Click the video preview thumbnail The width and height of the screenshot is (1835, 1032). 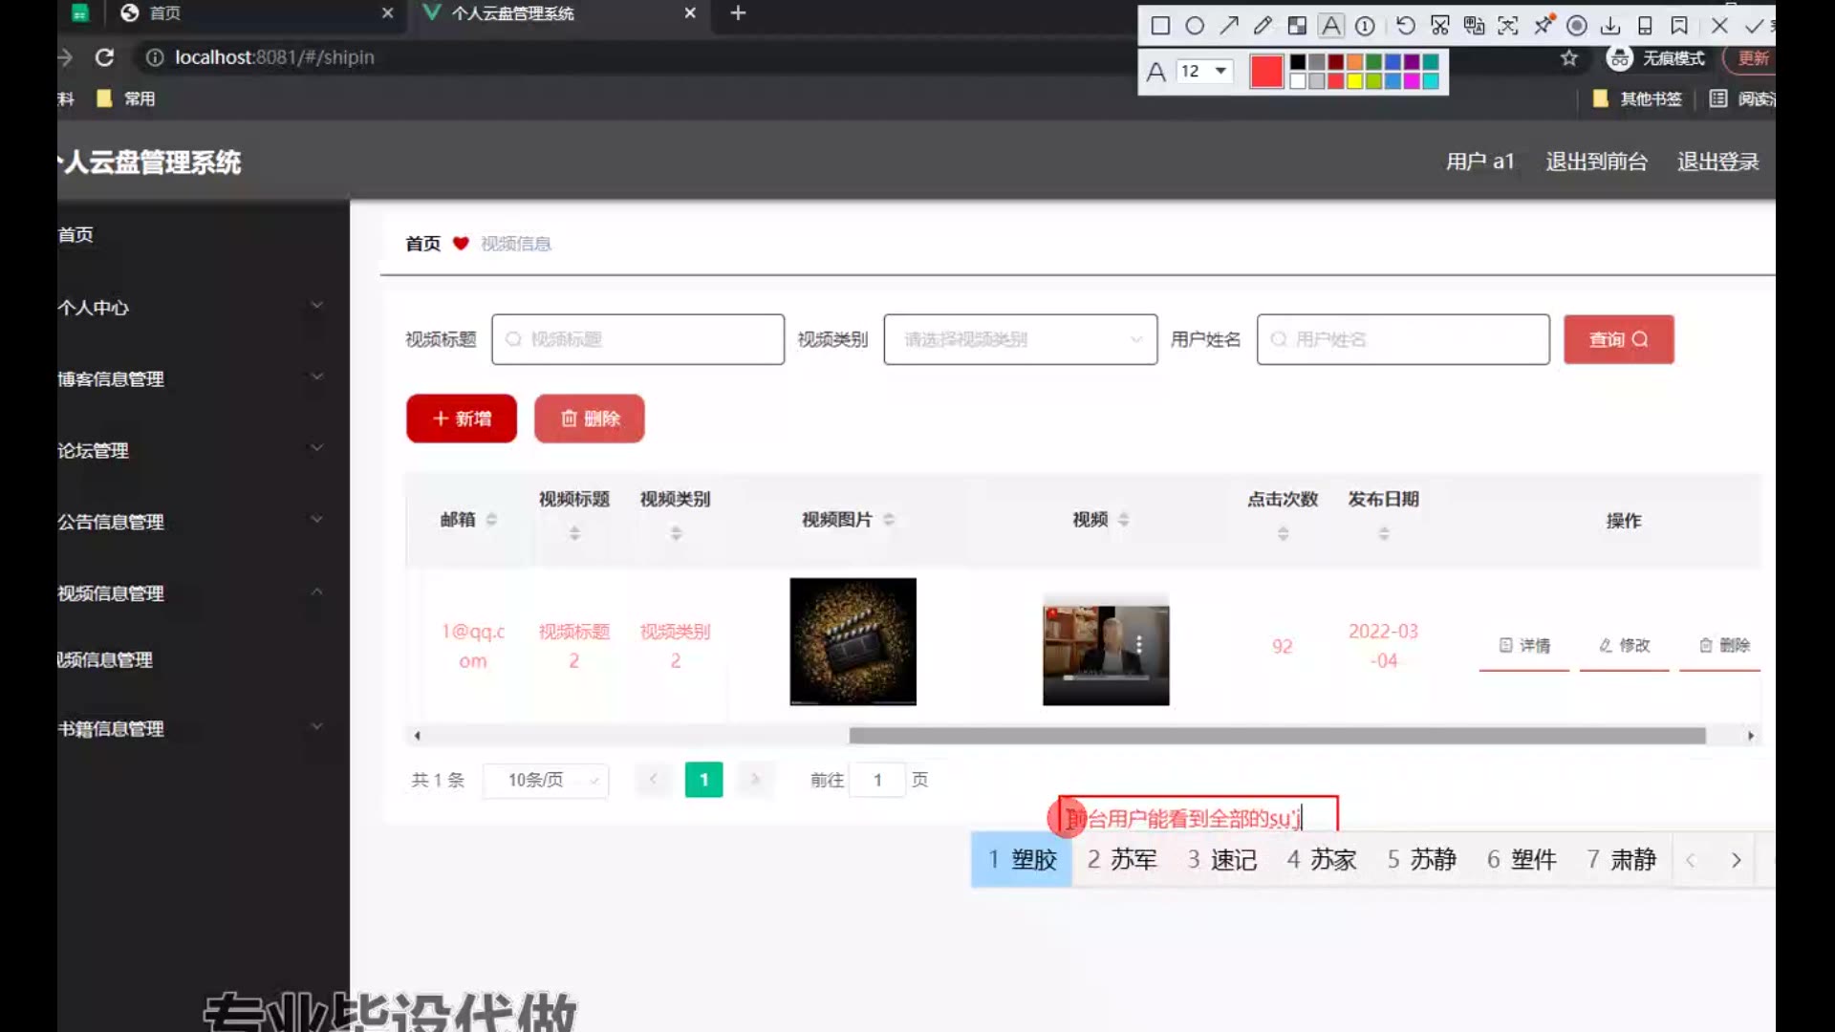(1106, 650)
